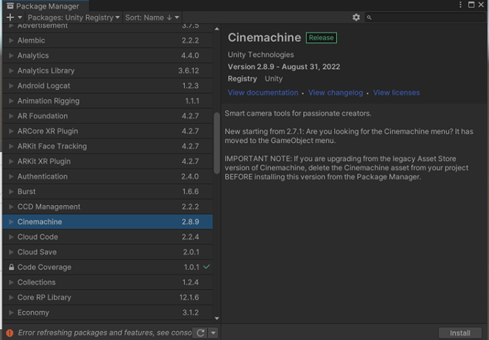Expand ARKit Face Tracking arrow
The image size is (489, 340).
pyautogui.click(x=11, y=146)
